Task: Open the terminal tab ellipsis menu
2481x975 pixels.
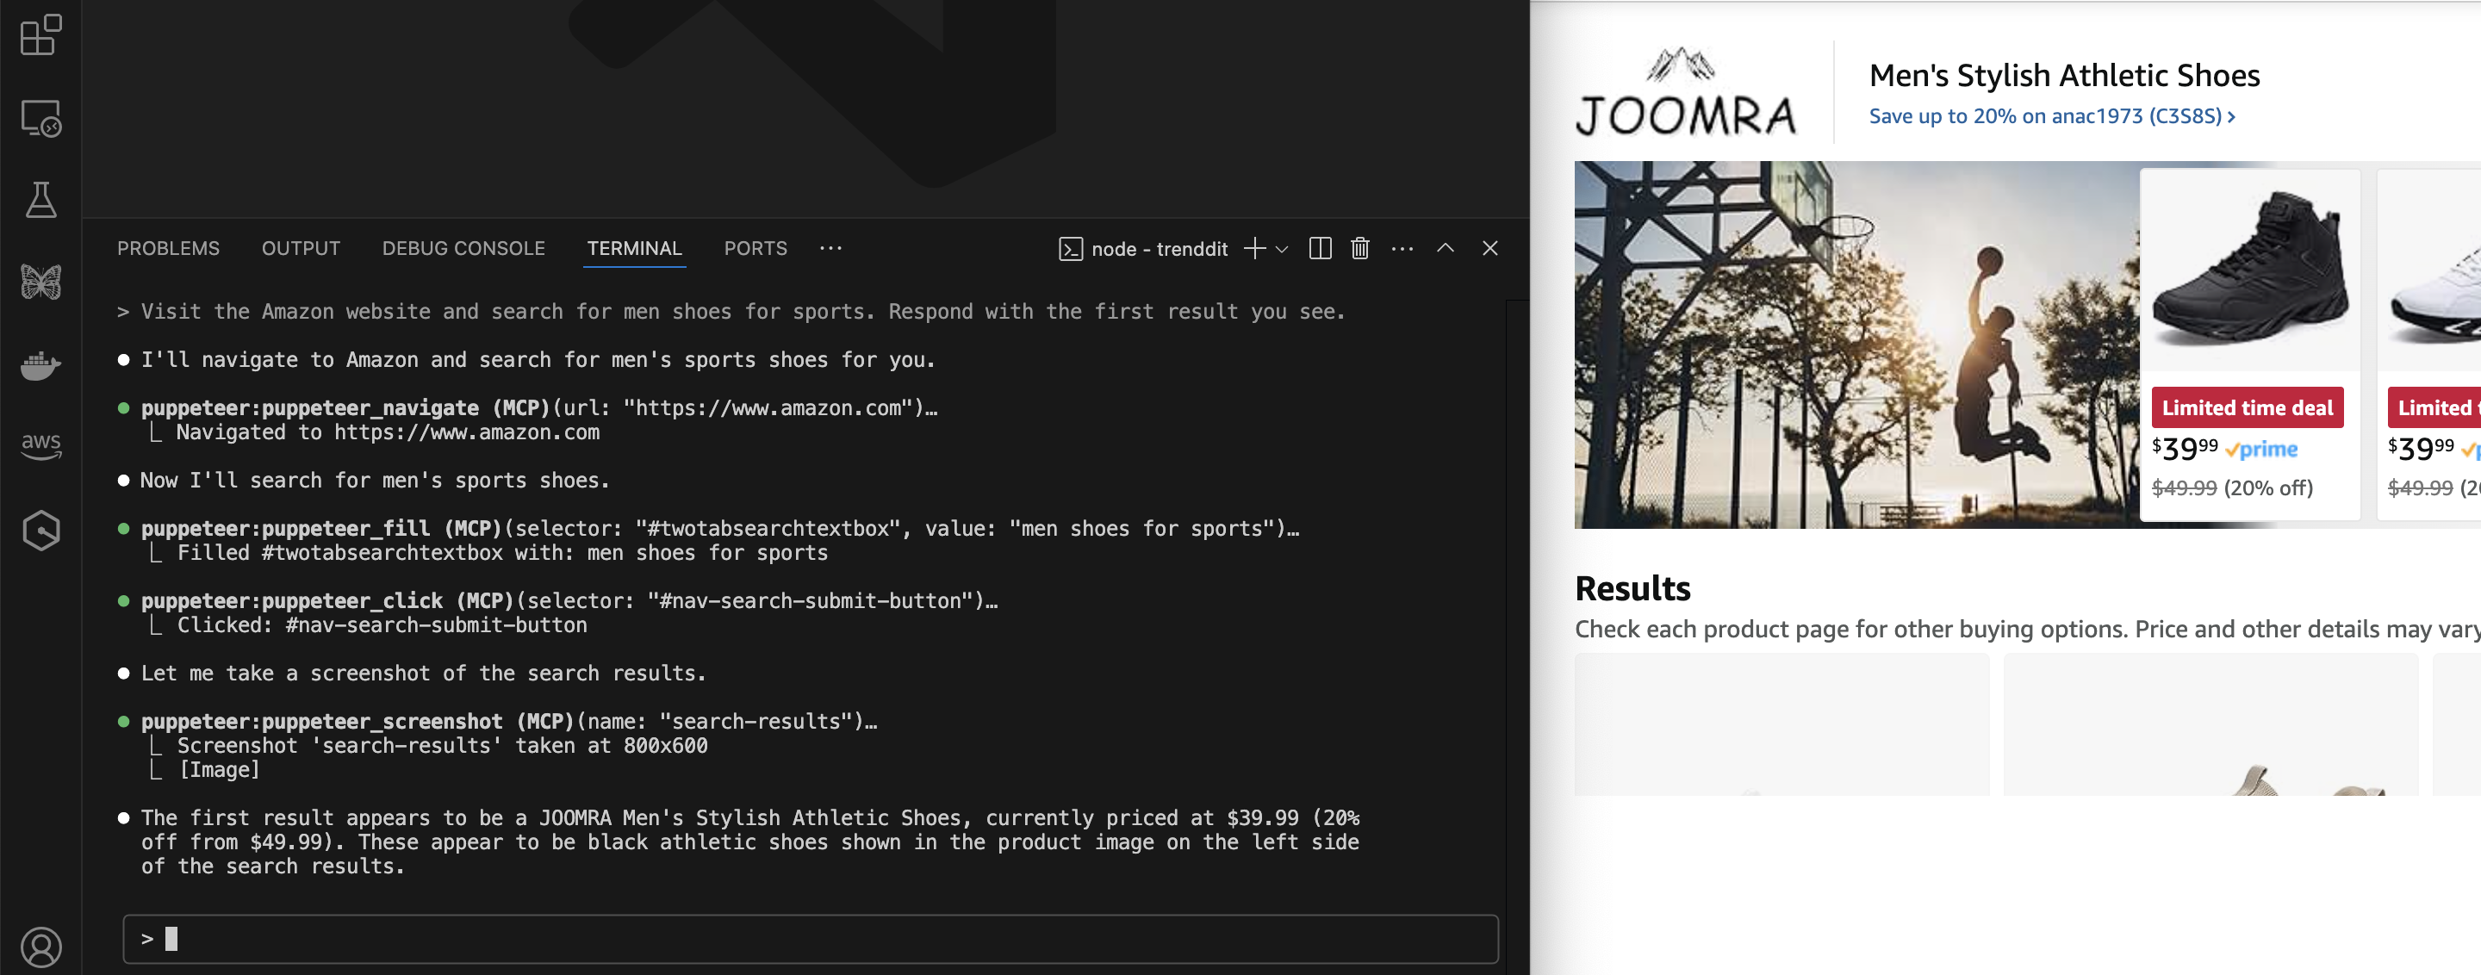Action: [x=1402, y=248]
